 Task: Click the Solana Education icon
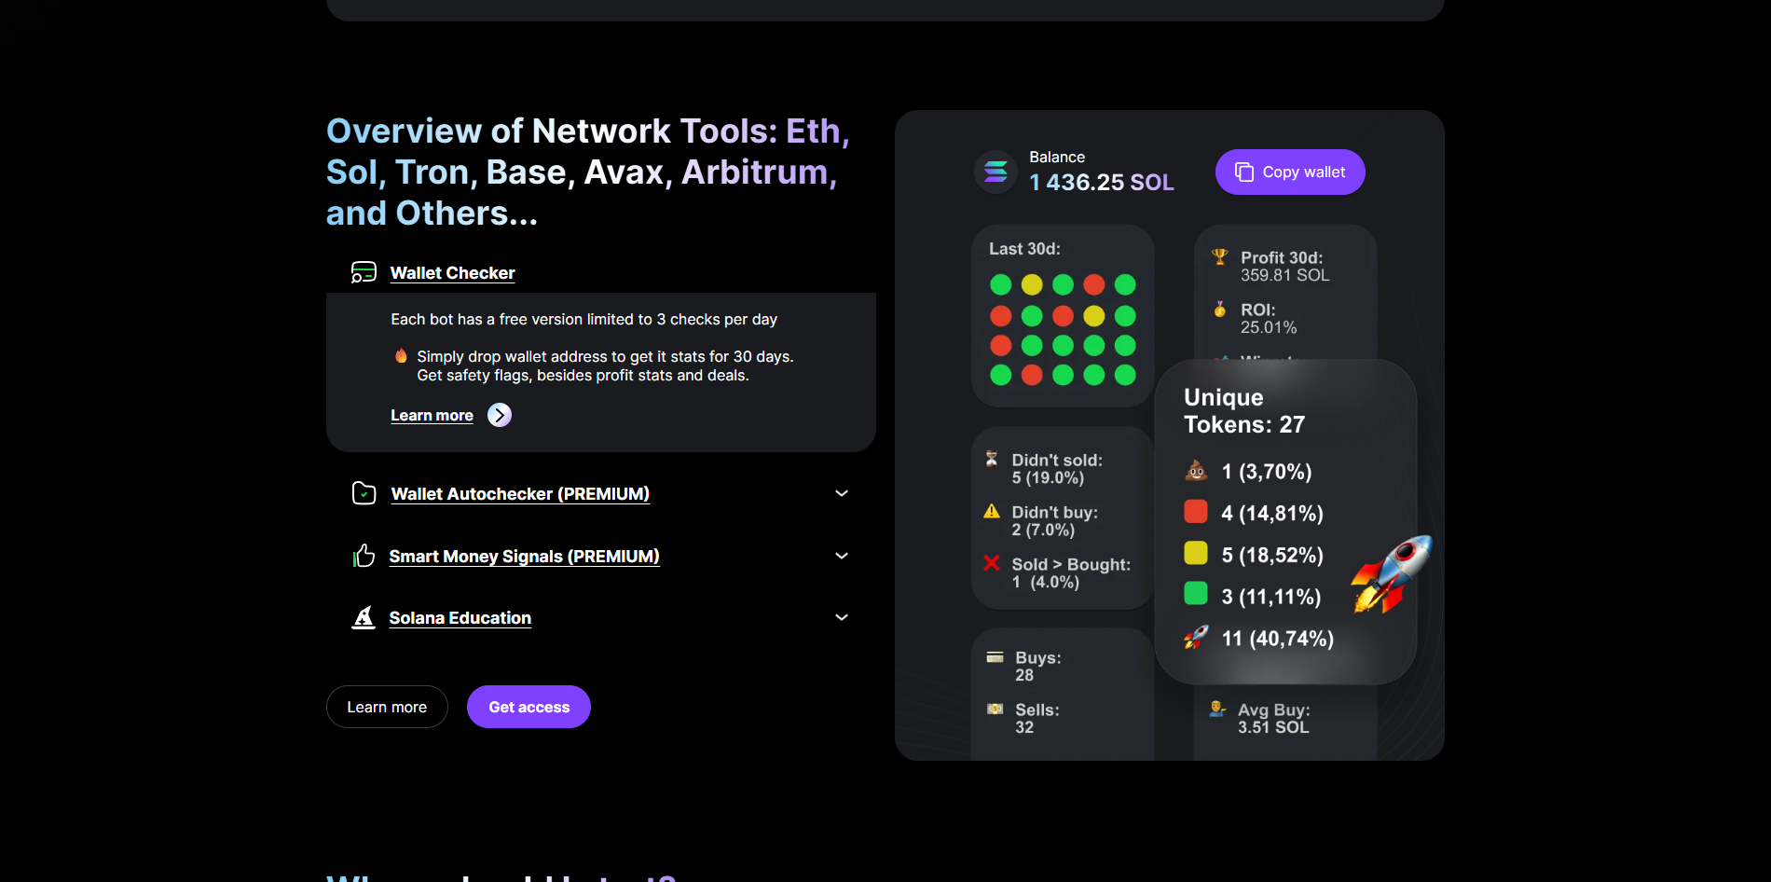pyautogui.click(x=364, y=617)
